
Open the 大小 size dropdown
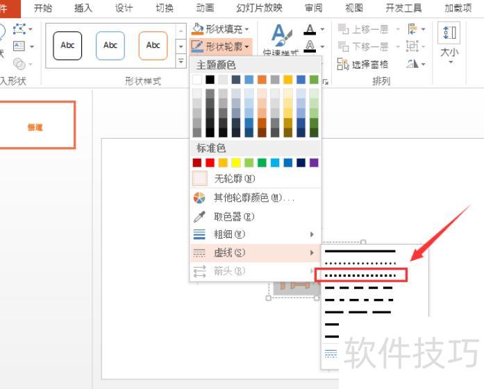click(x=449, y=43)
